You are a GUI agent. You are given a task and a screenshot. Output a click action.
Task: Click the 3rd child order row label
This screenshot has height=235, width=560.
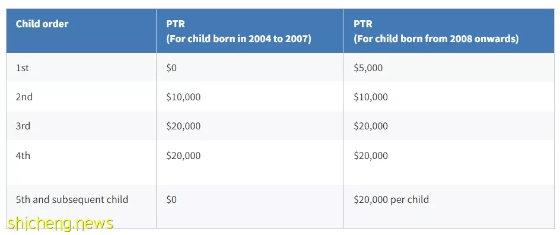point(23,126)
